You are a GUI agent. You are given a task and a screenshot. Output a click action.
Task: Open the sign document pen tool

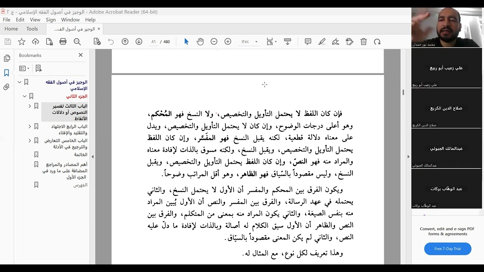[335, 42]
